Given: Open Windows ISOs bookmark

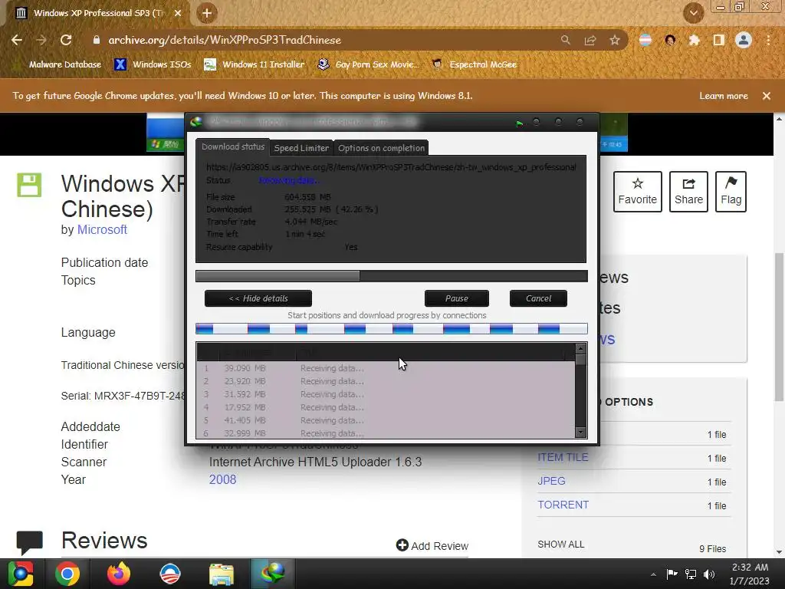Looking at the screenshot, I should [153, 64].
